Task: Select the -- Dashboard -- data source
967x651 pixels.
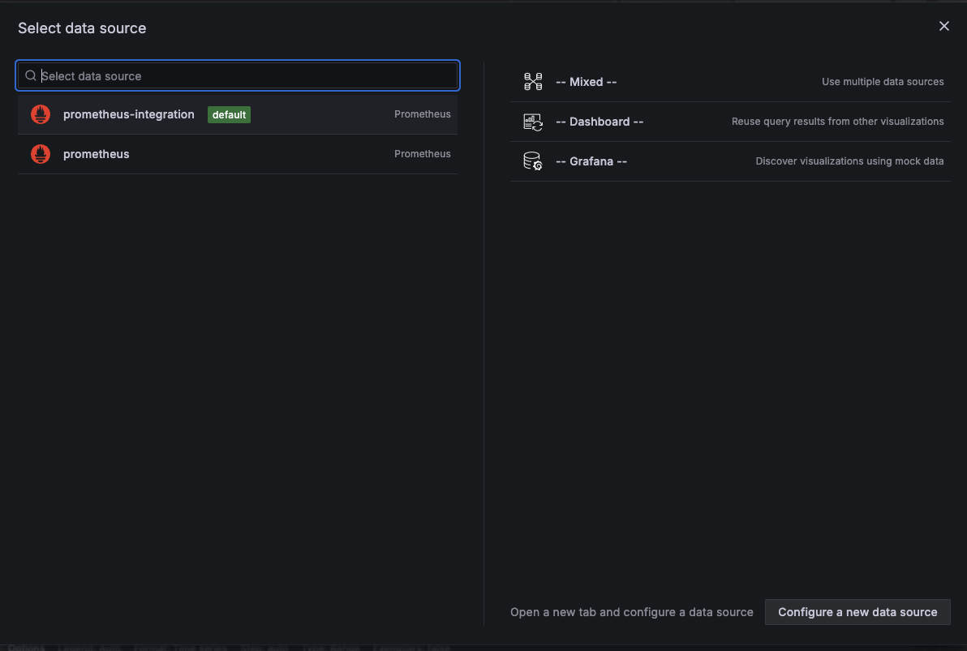Action: click(730, 122)
